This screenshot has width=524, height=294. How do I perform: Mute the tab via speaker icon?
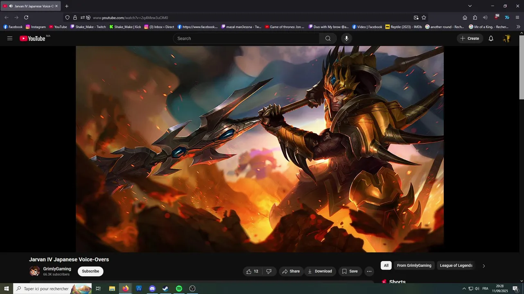point(10,6)
